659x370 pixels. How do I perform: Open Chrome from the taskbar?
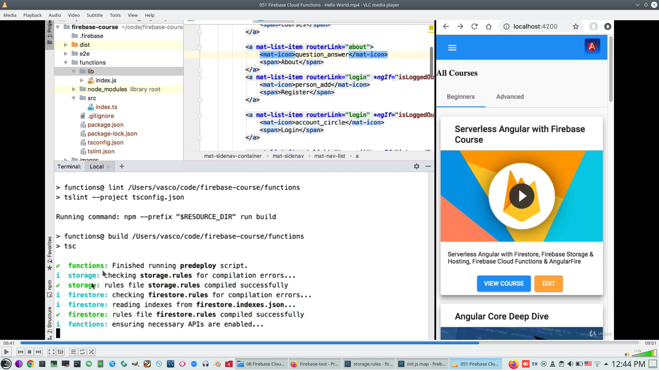tap(31, 364)
